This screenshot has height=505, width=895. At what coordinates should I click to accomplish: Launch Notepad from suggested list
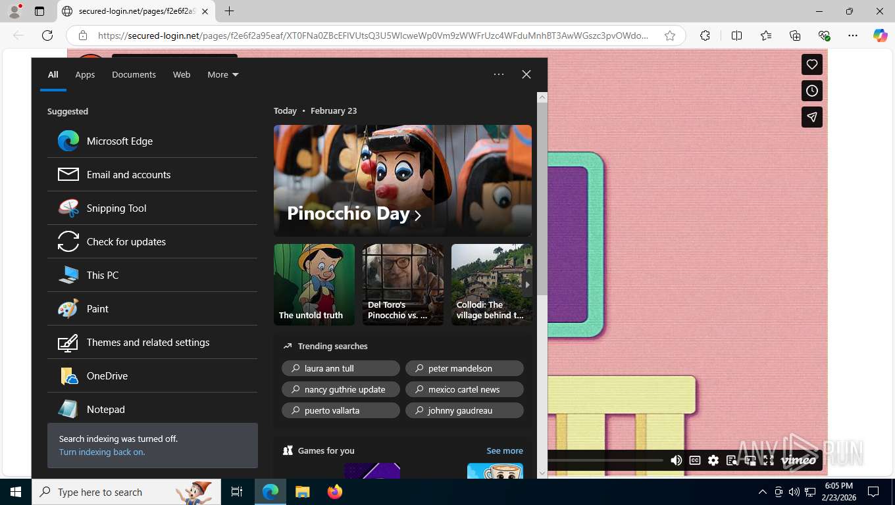coord(152,409)
